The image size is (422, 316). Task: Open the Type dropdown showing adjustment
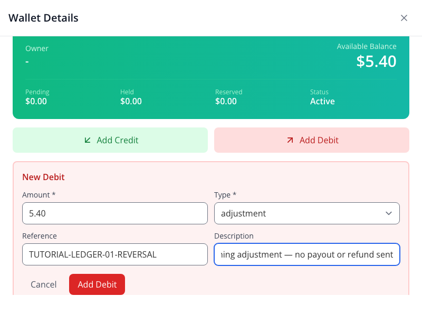click(307, 213)
